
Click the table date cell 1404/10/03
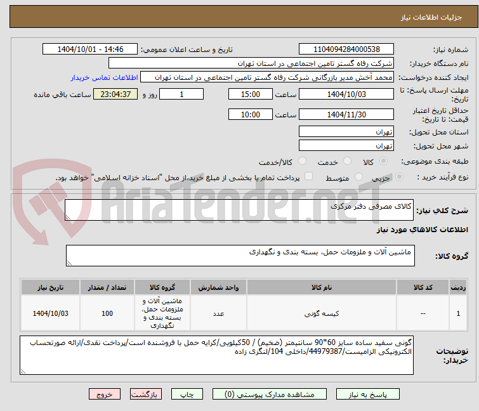pyautogui.click(x=50, y=313)
